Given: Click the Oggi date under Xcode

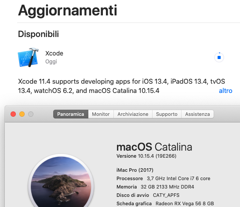Looking at the screenshot, I should click(51, 62).
